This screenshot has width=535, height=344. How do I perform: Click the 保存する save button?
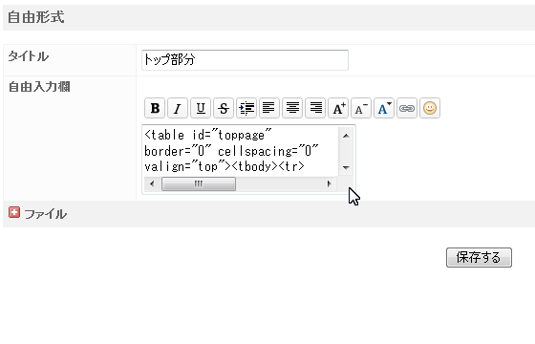(479, 257)
